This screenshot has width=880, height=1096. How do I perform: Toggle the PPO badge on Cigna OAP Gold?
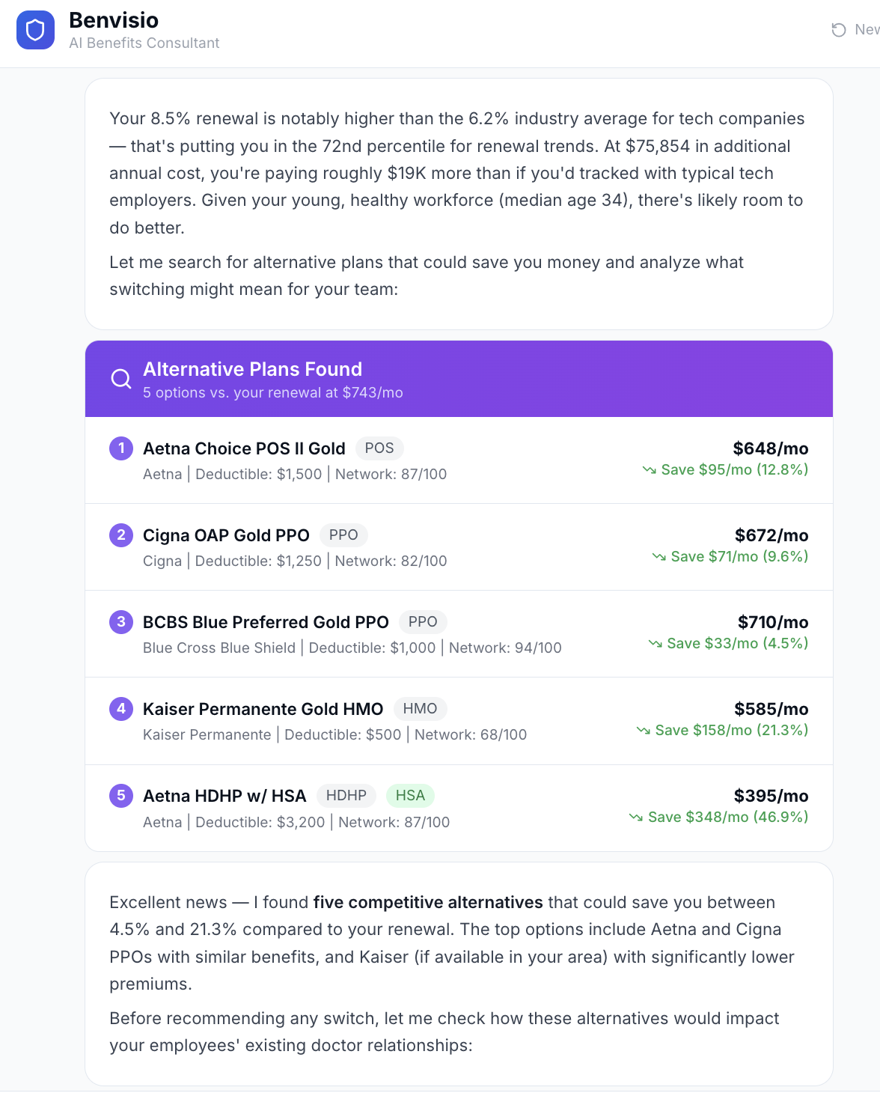(x=343, y=535)
